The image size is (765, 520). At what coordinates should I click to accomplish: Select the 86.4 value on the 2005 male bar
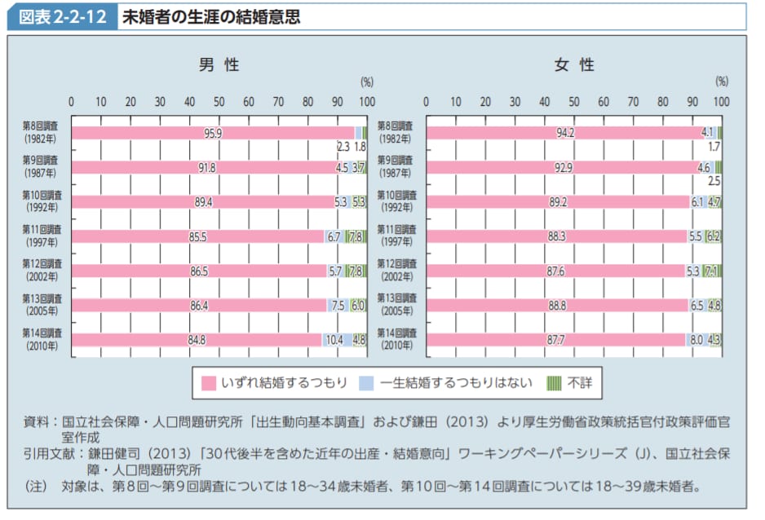tap(199, 306)
